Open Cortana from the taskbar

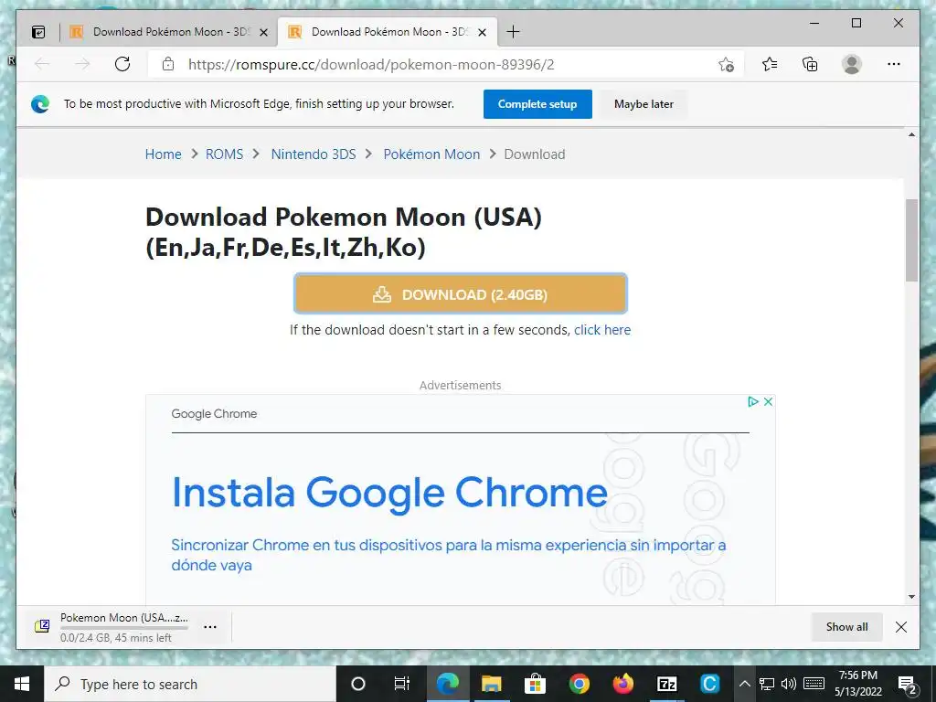tap(358, 684)
